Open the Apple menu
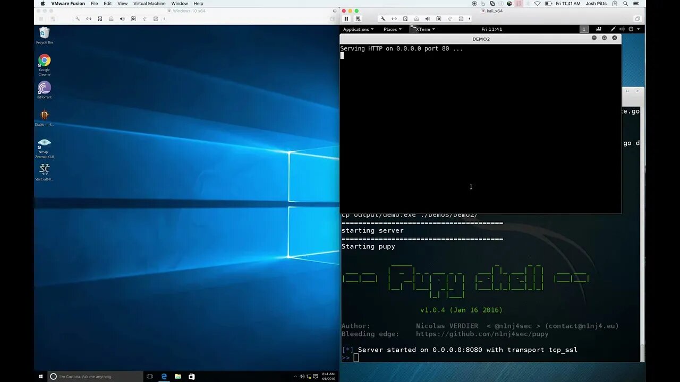The image size is (680, 382). (42, 4)
